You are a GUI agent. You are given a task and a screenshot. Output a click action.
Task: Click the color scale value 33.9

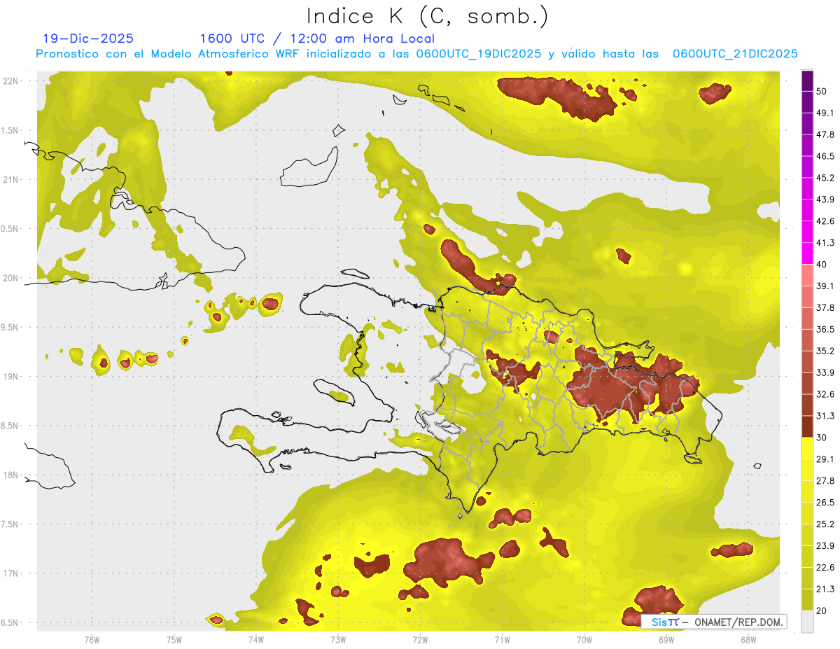point(825,372)
